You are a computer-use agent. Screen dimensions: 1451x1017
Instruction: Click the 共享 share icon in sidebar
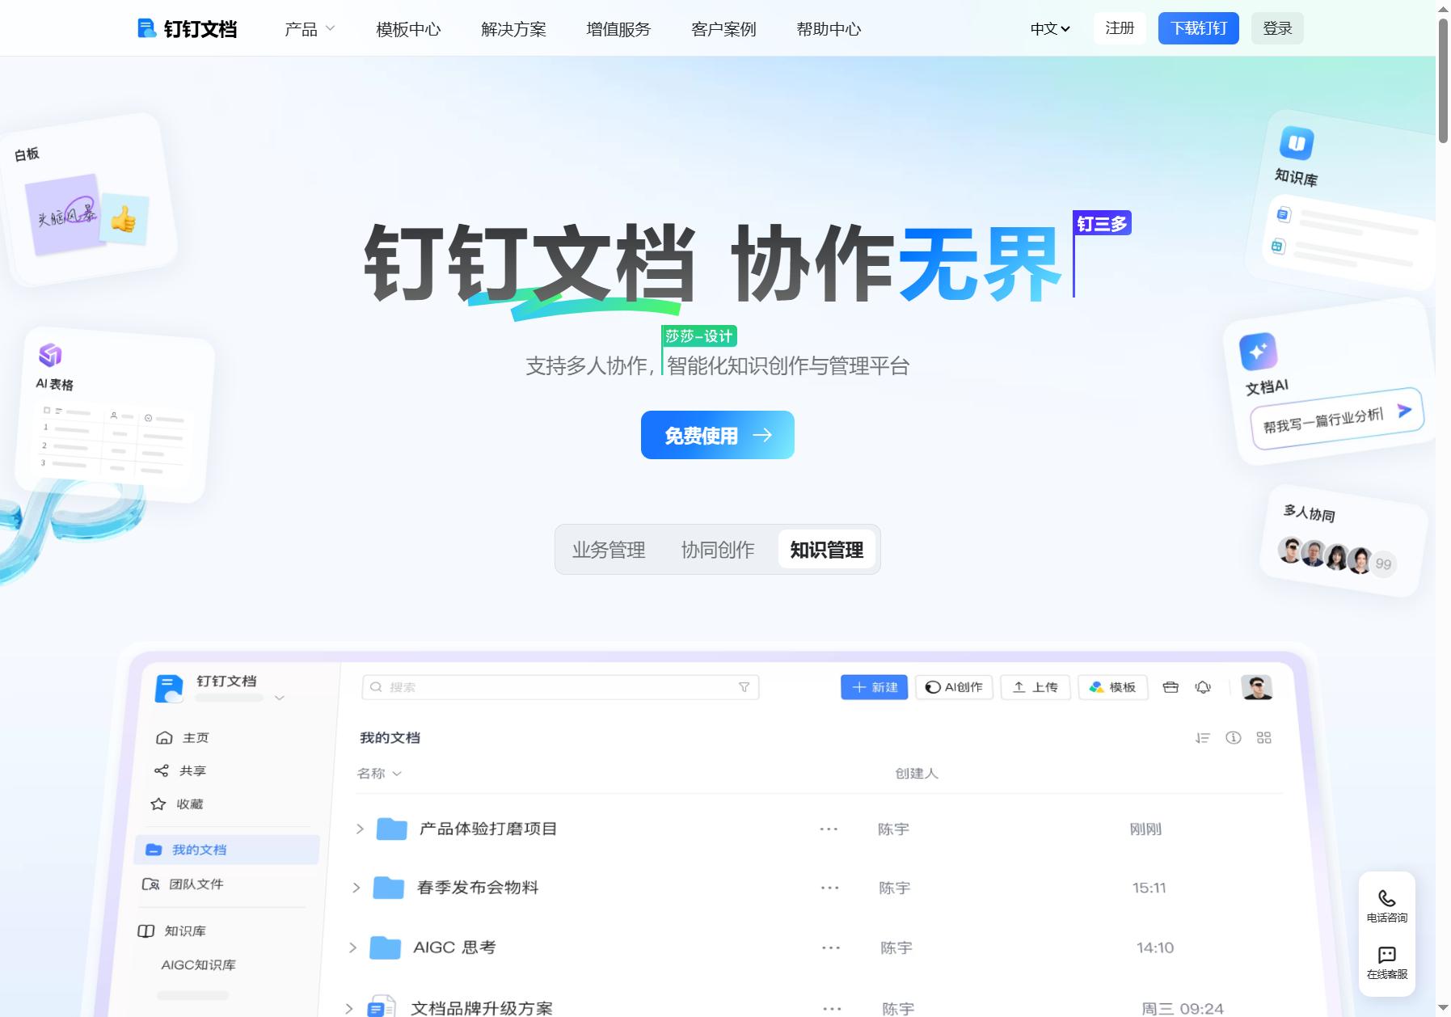[x=161, y=770]
